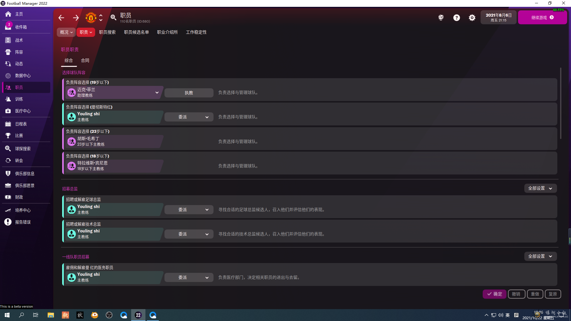The height and width of the screenshot is (321, 571).
Task: Switch to 职业介绍所 tab
Action: coord(167,32)
